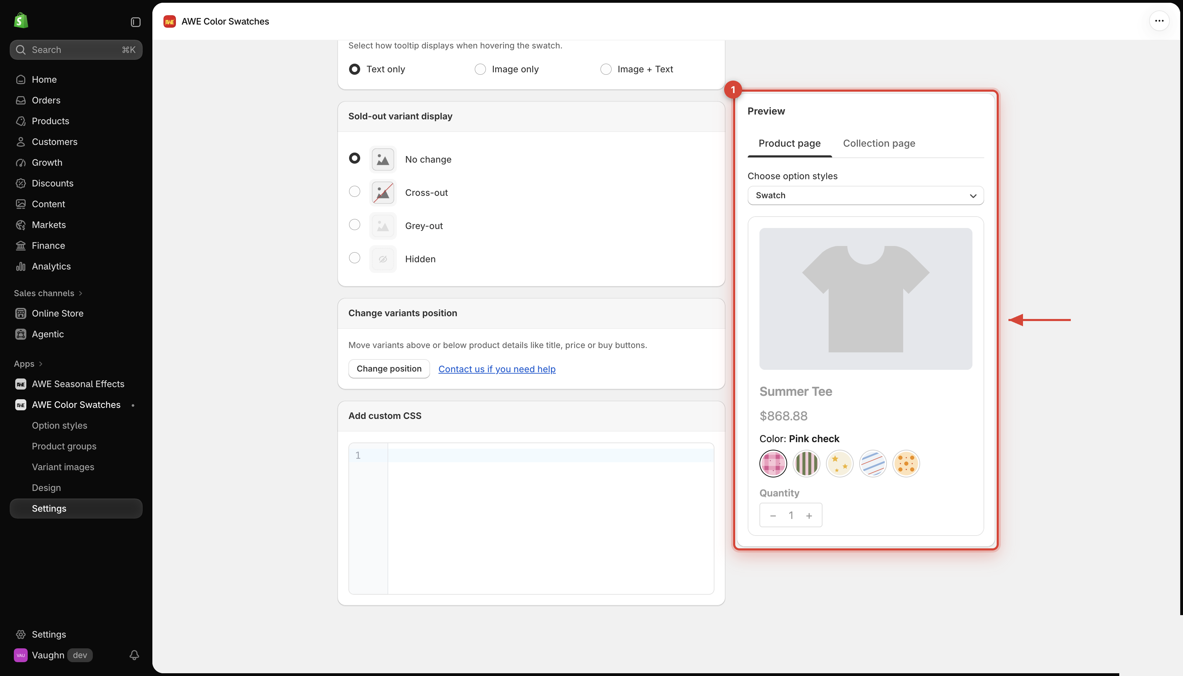Open the Finance section

tap(76, 246)
